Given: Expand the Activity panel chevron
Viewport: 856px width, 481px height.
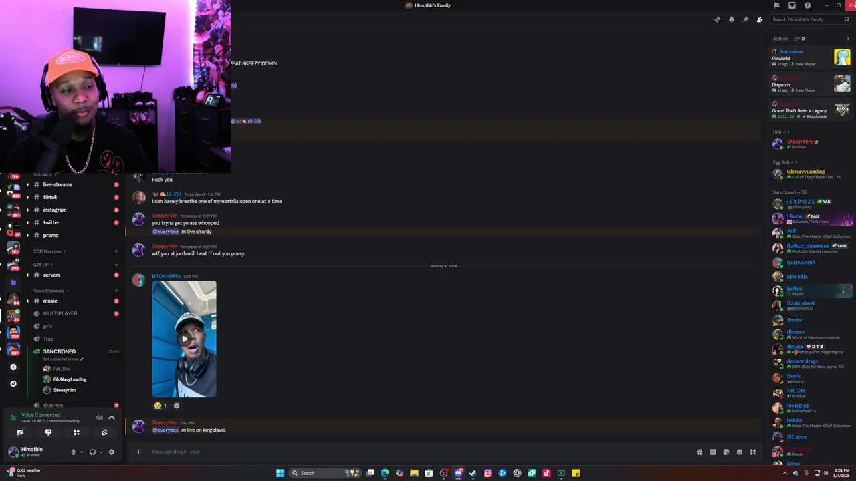Looking at the screenshot, I should pos(848,39).
